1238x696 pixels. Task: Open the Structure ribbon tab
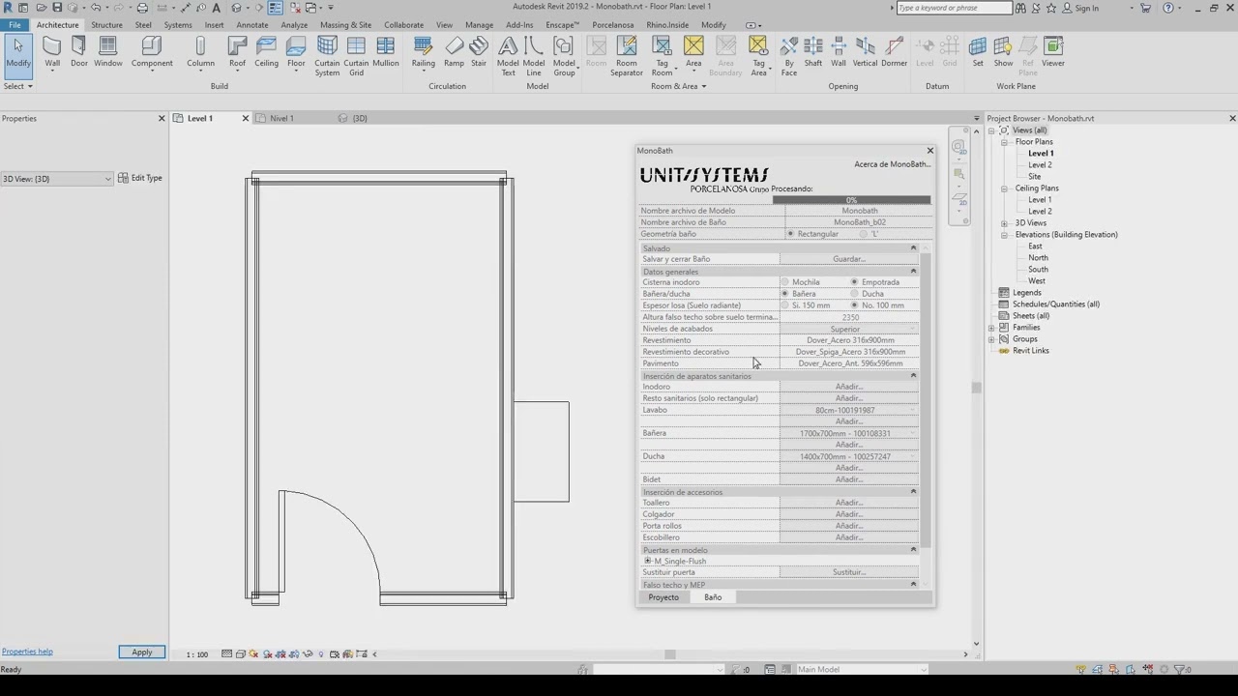pyautogui.click(x=106, y=25)
